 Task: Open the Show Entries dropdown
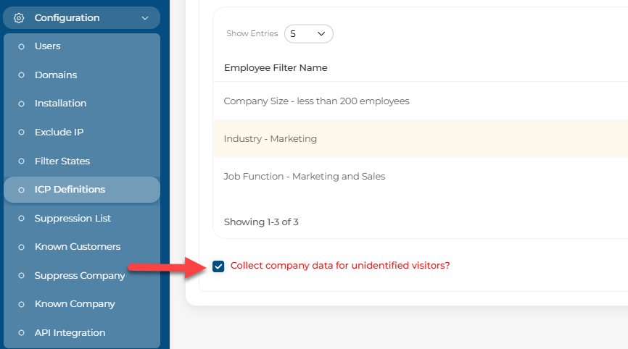[x=308, y=33]
